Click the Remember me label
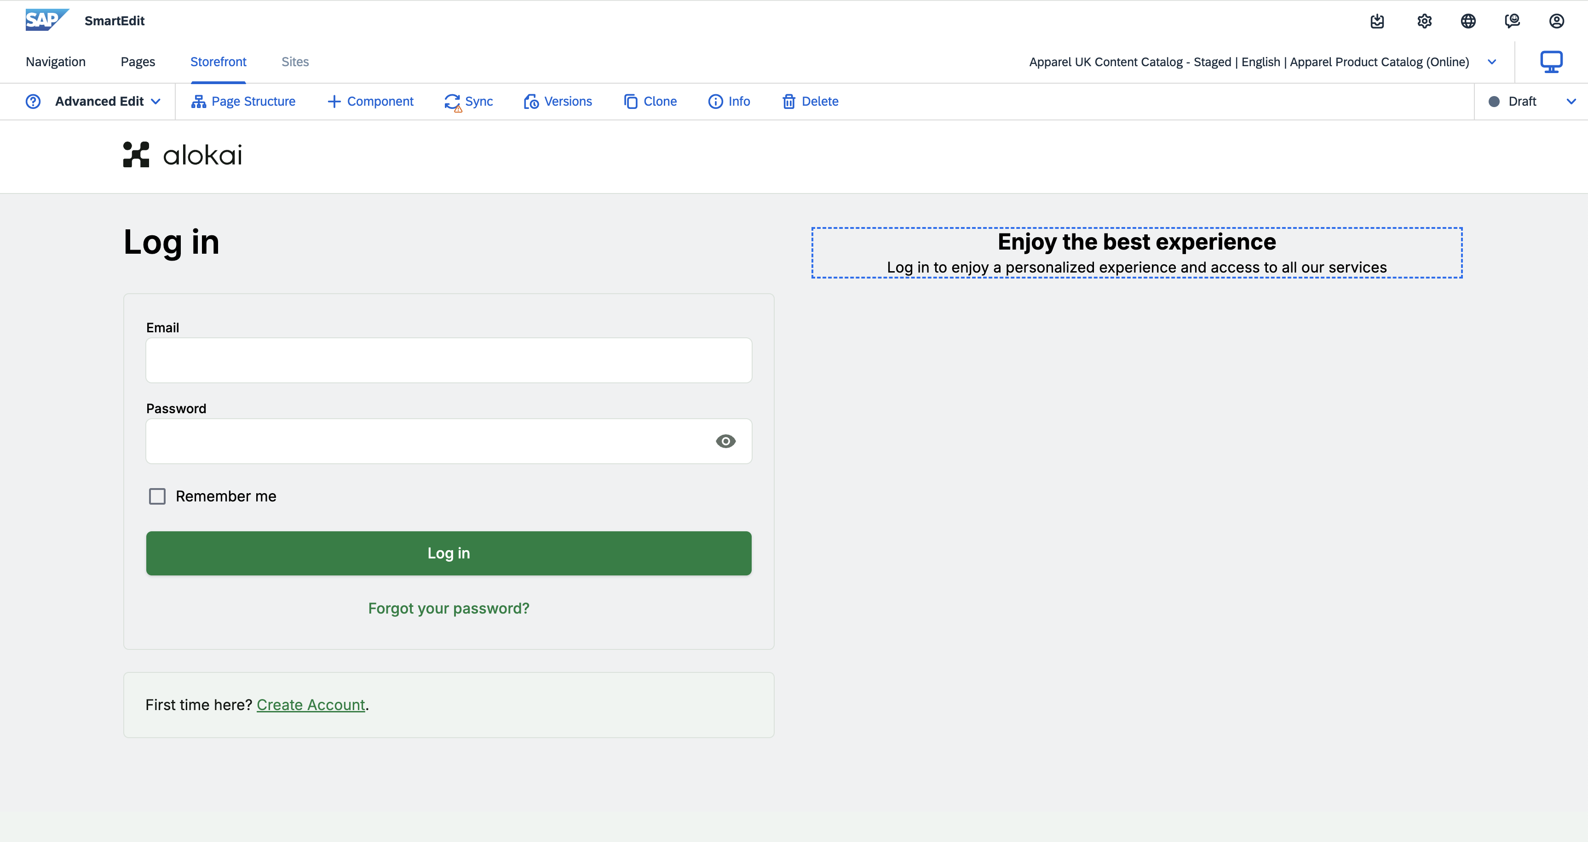 coord(225,496)
